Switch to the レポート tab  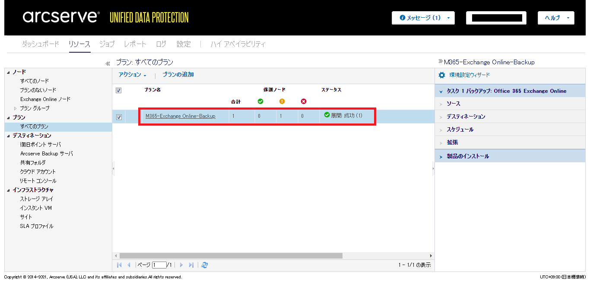135,44
